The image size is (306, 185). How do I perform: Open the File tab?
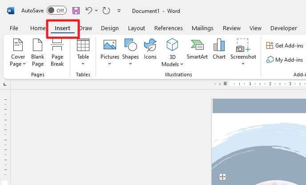[14, 28]
